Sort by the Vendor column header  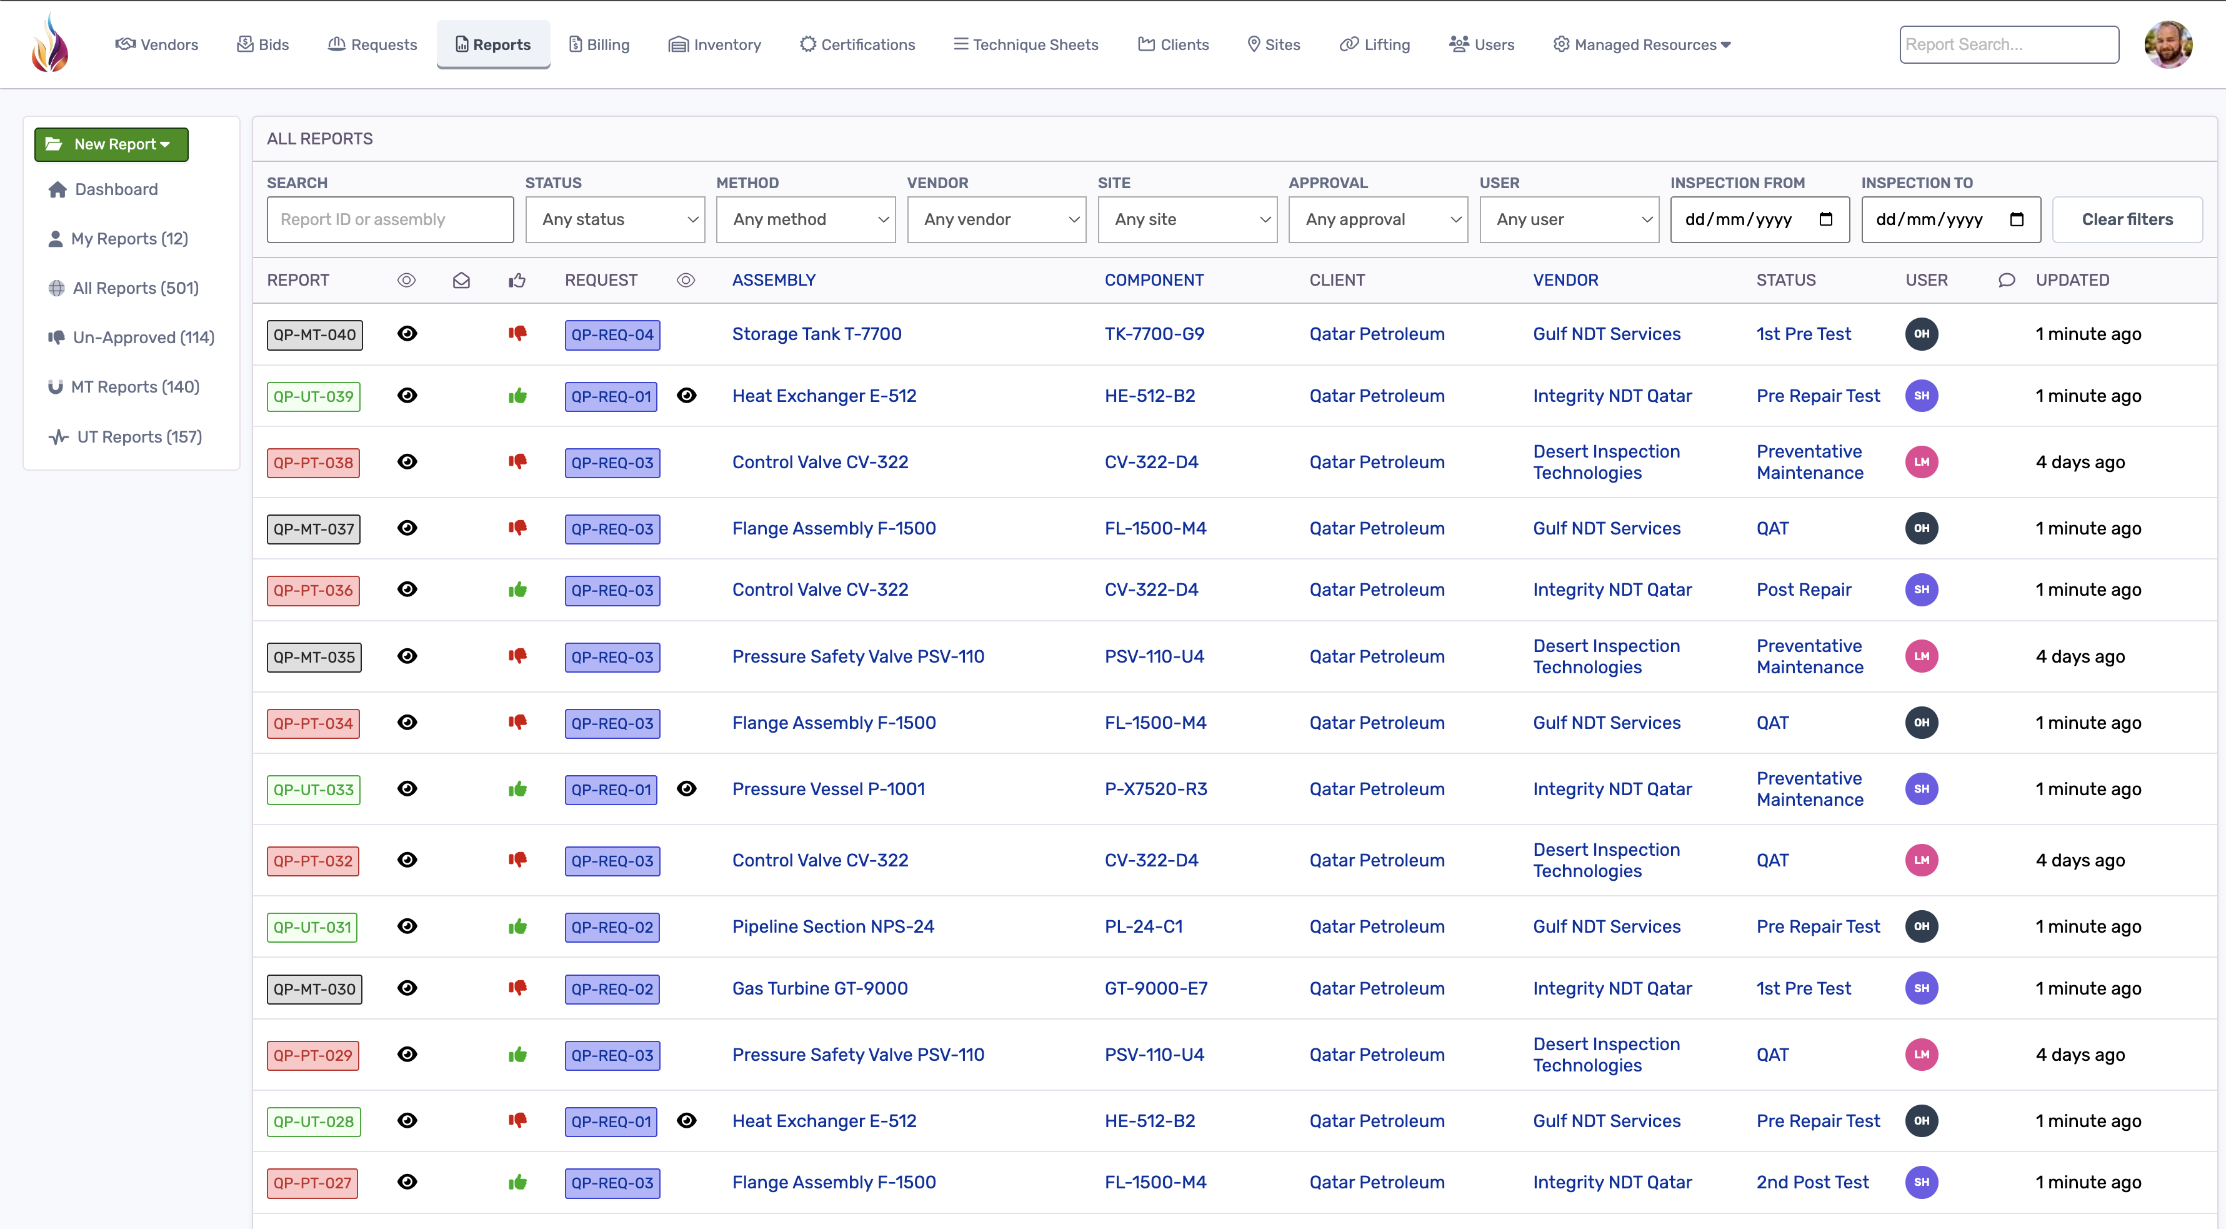[1565, 280]
